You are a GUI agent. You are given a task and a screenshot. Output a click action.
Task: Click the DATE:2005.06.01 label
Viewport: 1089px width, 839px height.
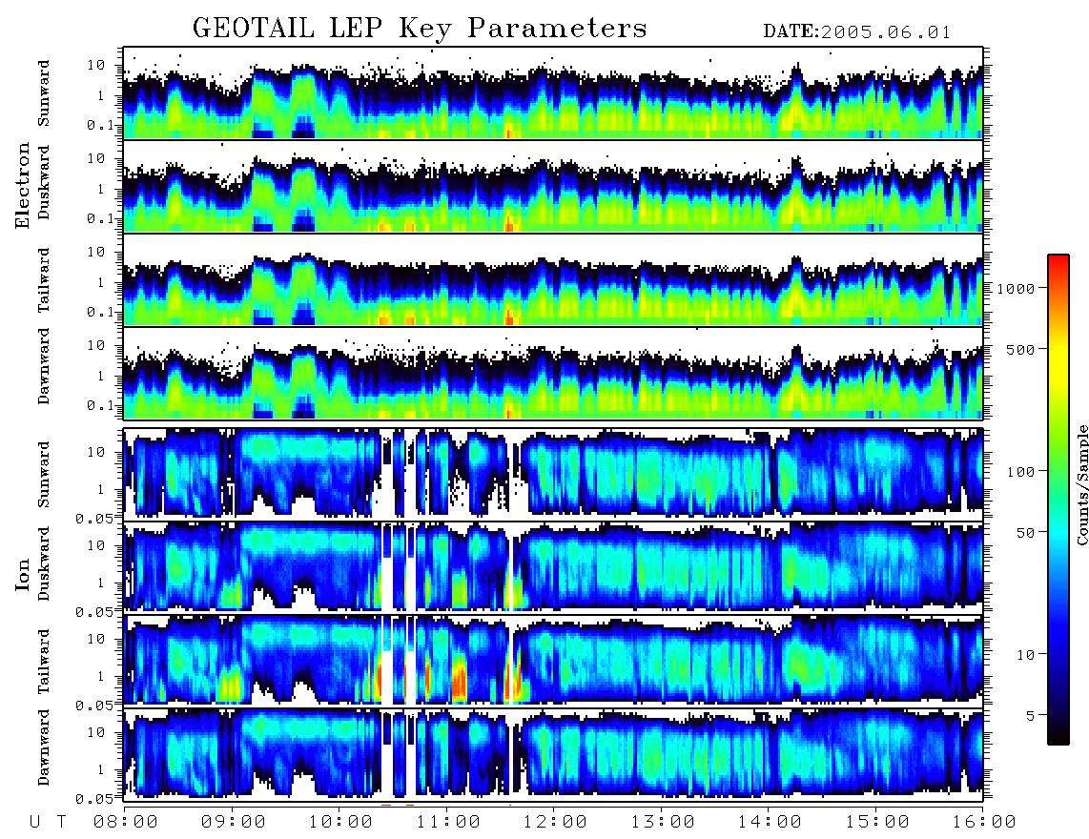click(857, 32)
